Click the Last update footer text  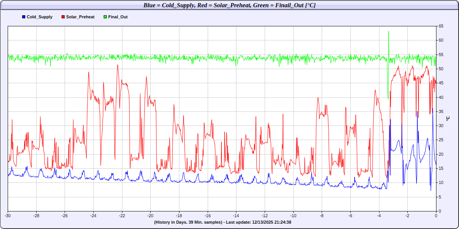tap(223, 222)
